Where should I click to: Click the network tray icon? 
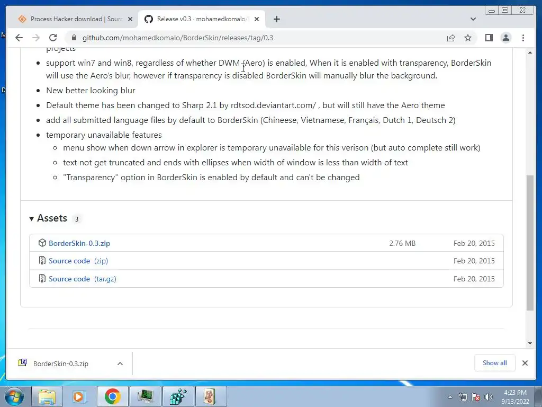point(463,397)
